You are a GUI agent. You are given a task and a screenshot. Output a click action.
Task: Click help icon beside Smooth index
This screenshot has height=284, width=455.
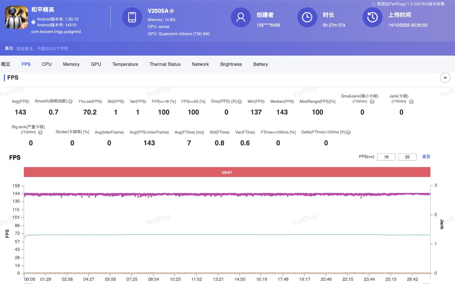click(x=70, y=102)
